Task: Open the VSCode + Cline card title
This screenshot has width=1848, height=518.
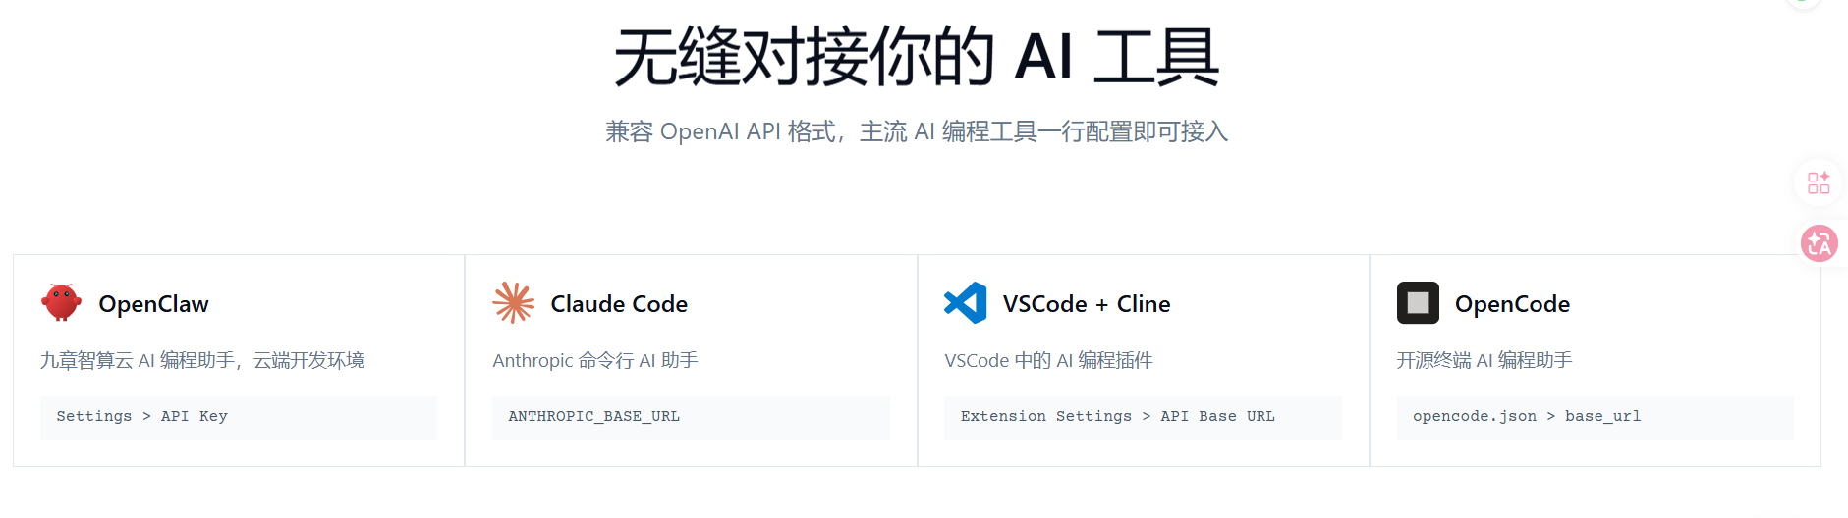Action: 1087,304
